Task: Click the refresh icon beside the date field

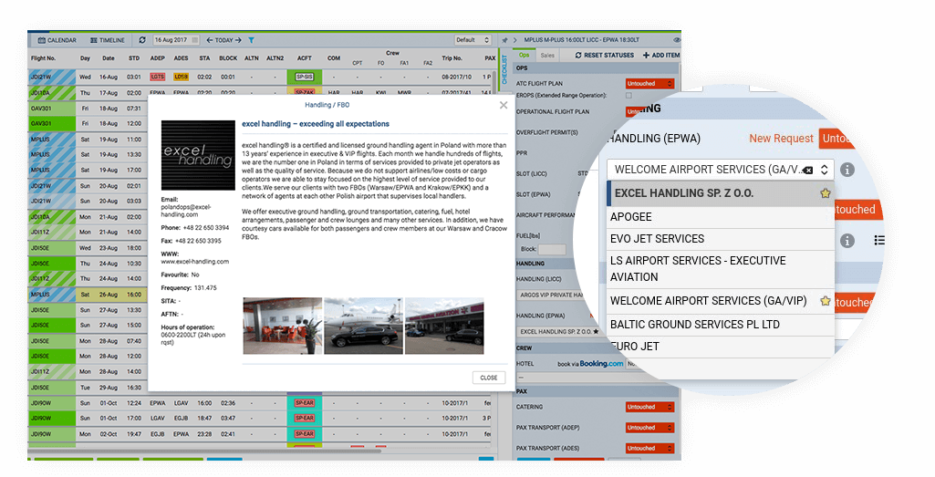Action: (x=141, y=40)
